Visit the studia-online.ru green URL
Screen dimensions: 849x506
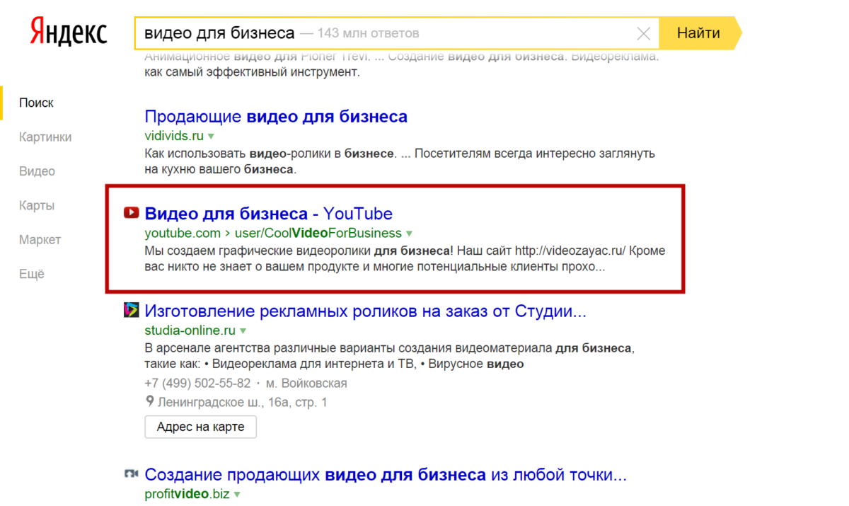pos(190,330)
